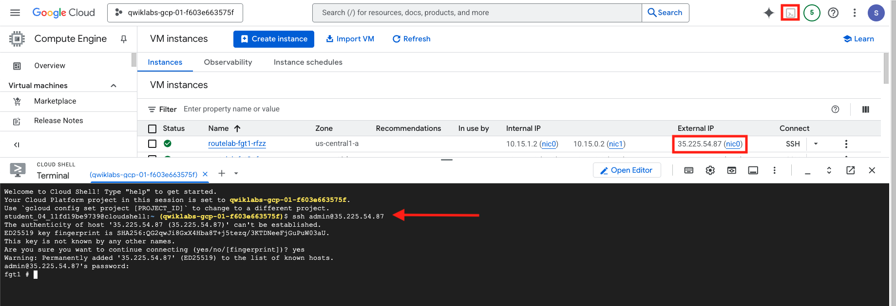Screen dimensions: 896x306
Task: Open column display options icon
Action: 866,109
